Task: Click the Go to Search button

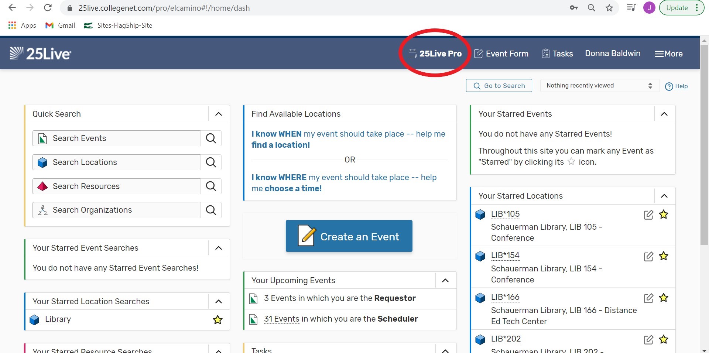Action: pos(499,86)
